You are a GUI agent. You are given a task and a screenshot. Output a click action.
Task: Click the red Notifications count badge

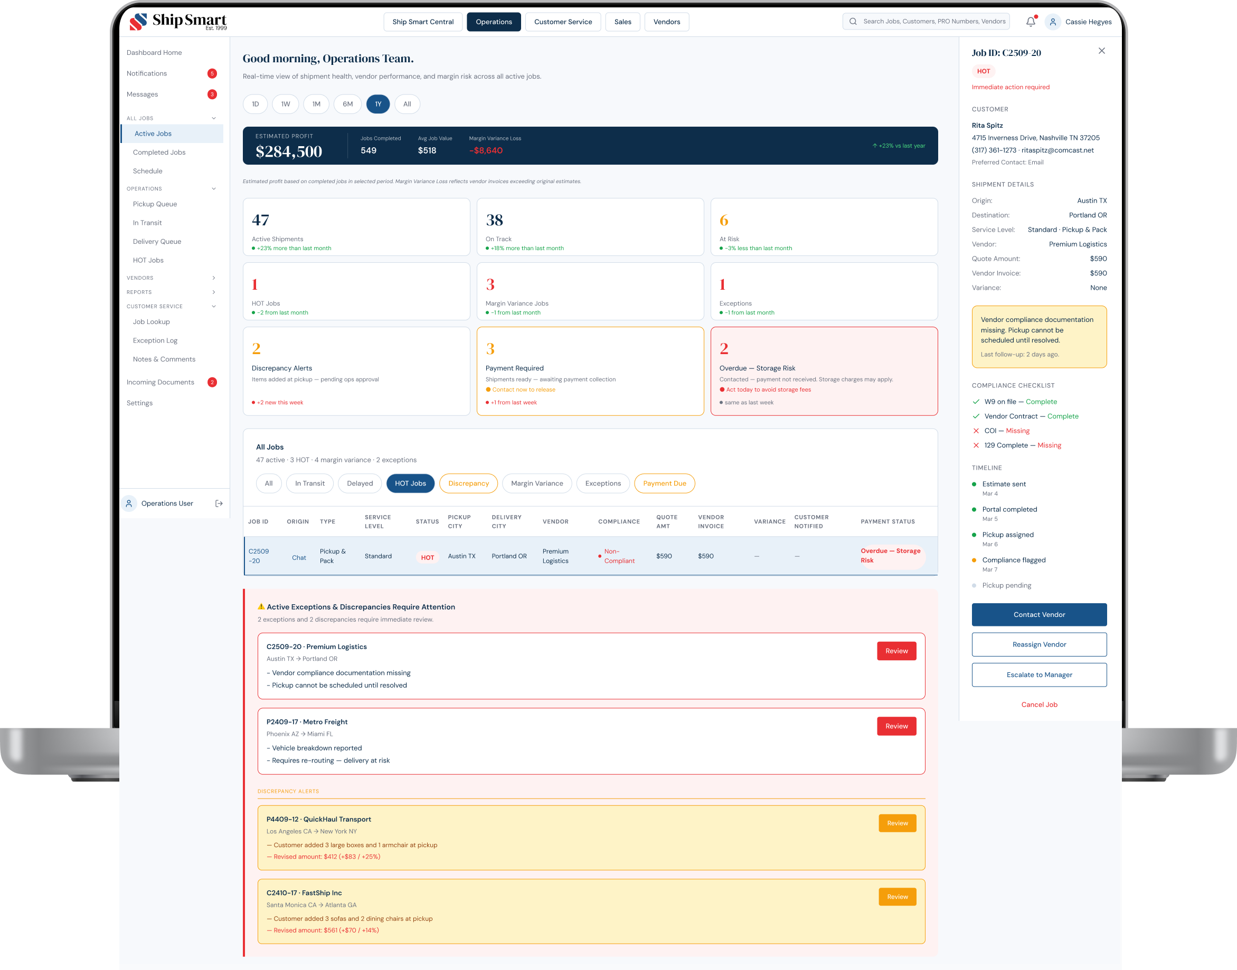pyautogui.click(x=212, y=73)
